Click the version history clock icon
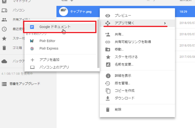195x128 pixels. pos(108,83)
